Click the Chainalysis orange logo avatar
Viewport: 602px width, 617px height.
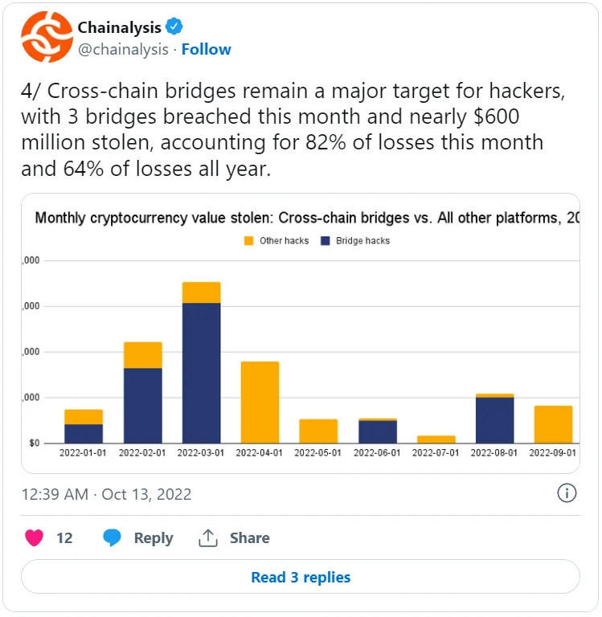click(47, 37)
